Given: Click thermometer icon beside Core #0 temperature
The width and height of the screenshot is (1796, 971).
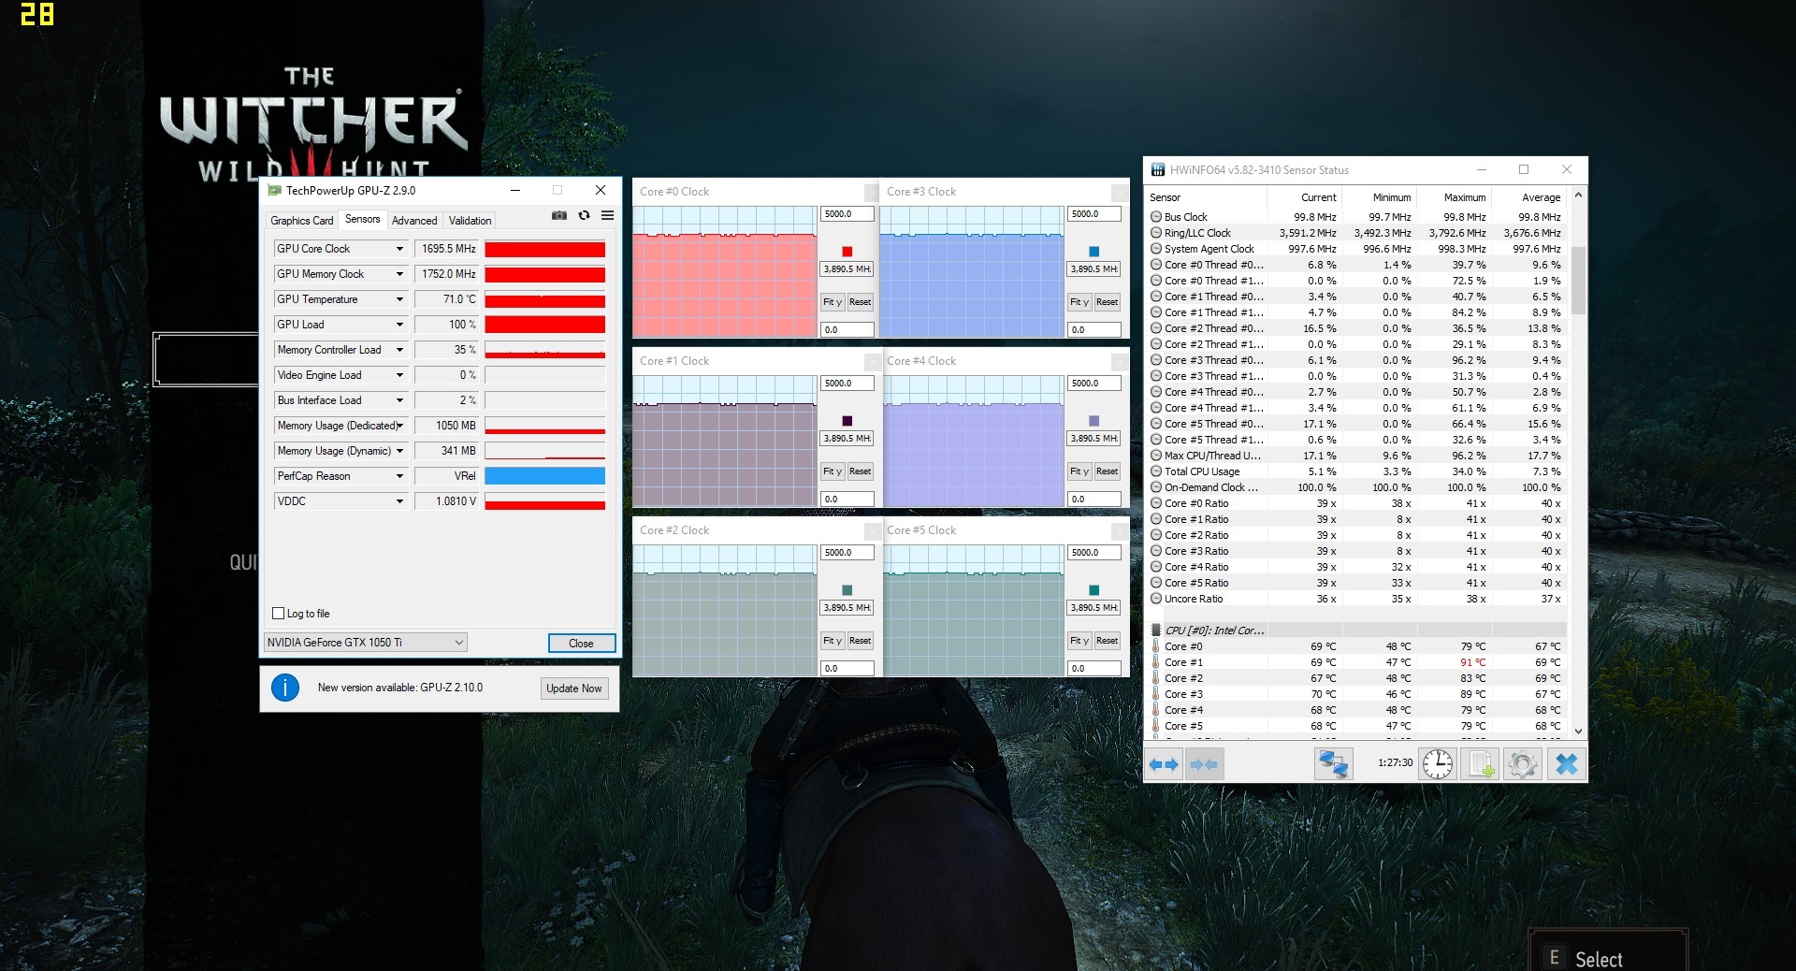Looking at the screenshot, I should tap(1156, 646).
